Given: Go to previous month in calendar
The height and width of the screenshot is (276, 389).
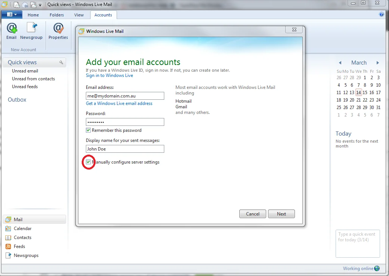Looking at the screenshot, I should pos(340,62).
